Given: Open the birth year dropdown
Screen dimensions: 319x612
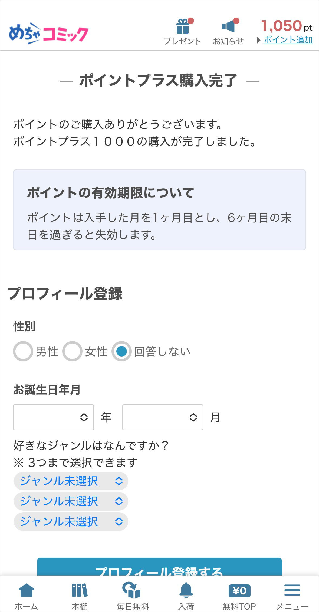Looking at the screenshot, I should click(x=54, y=417).
